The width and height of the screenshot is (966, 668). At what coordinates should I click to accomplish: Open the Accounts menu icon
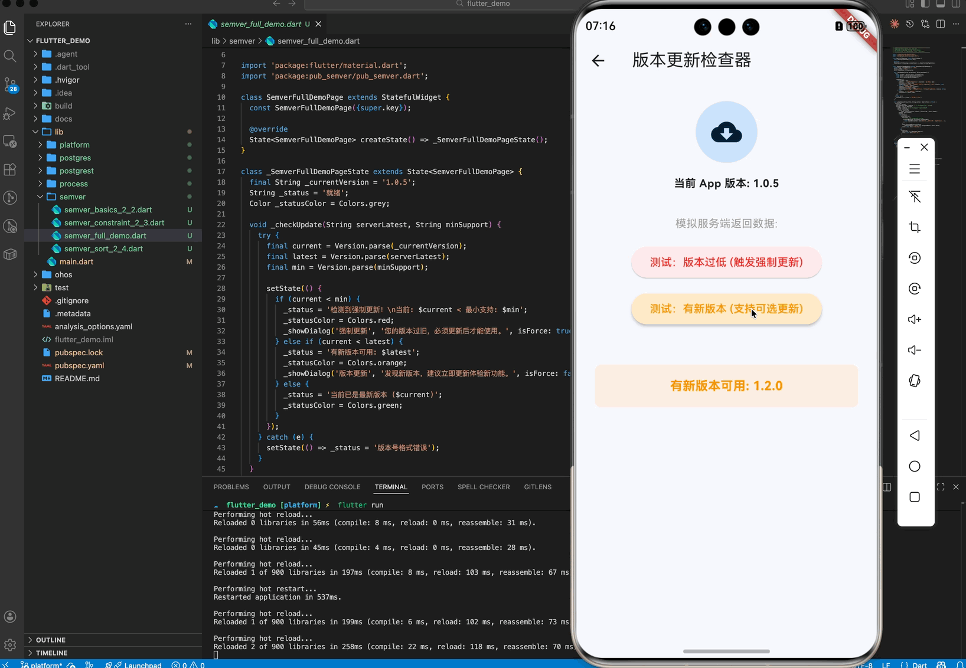10,617
